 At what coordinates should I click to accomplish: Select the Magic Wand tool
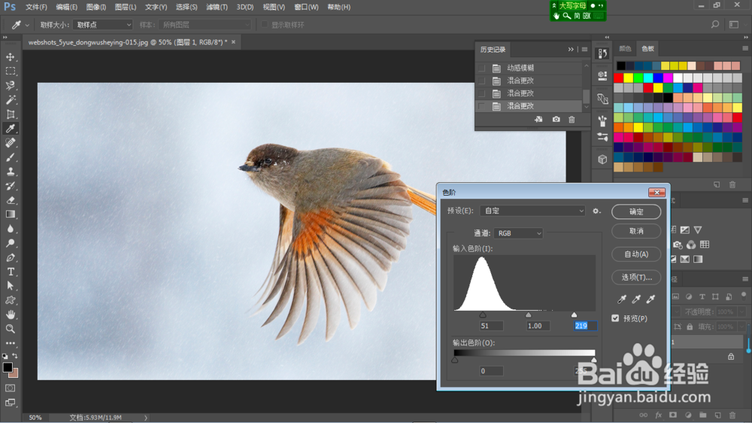10,100
